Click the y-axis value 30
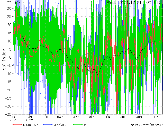The height and width of the screenshot is (126, 163). 9,8
